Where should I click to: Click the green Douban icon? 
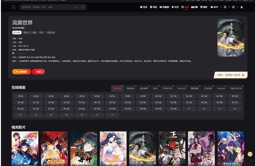click(x=13, y=53)
